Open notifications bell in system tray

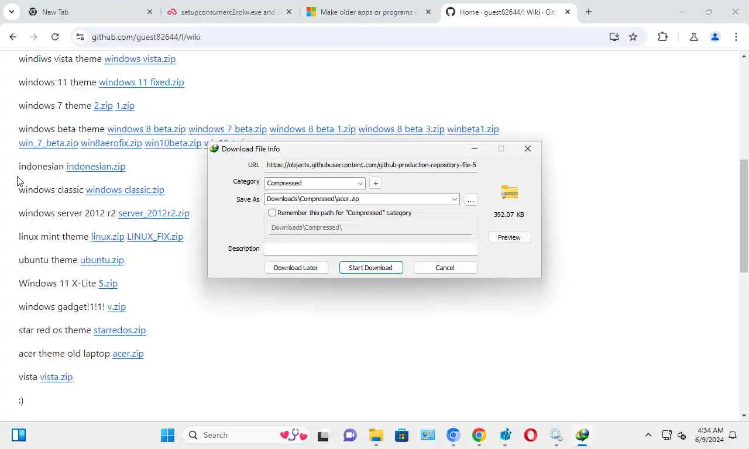732,435
